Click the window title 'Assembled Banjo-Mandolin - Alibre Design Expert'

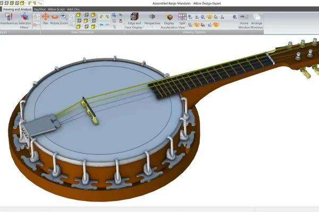(x=187, y=4)
